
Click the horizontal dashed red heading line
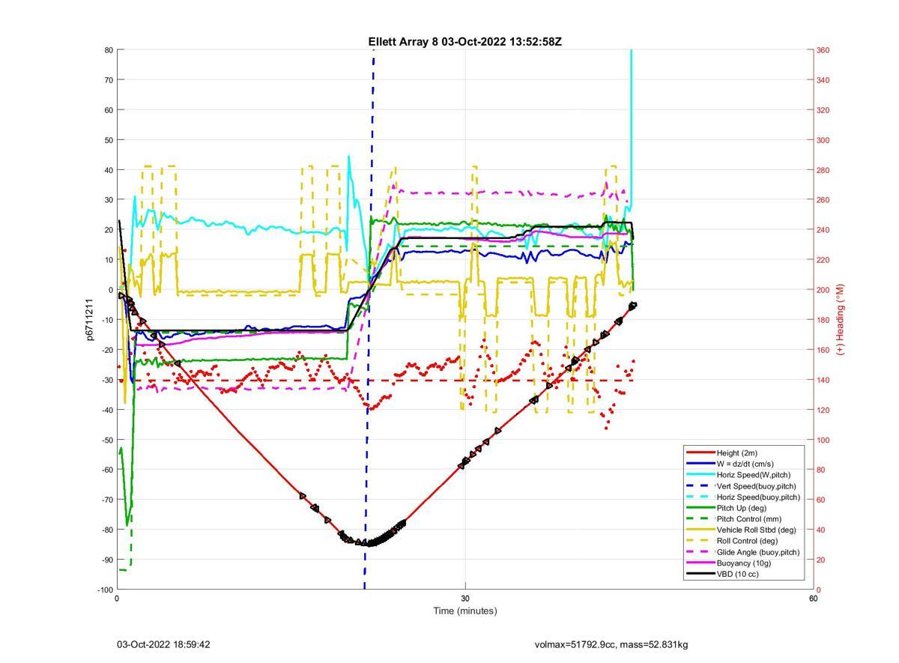375,381
